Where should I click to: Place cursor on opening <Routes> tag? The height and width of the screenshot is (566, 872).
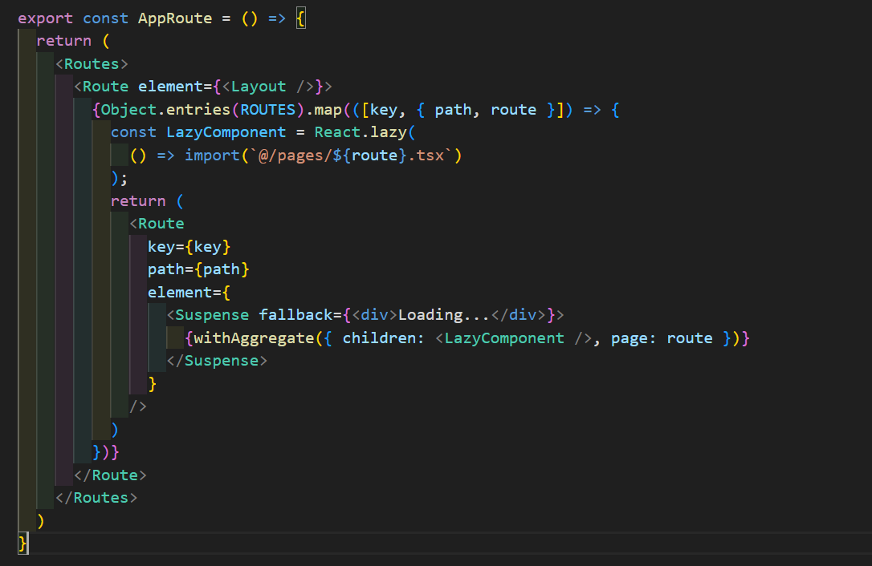click(92, 64)
